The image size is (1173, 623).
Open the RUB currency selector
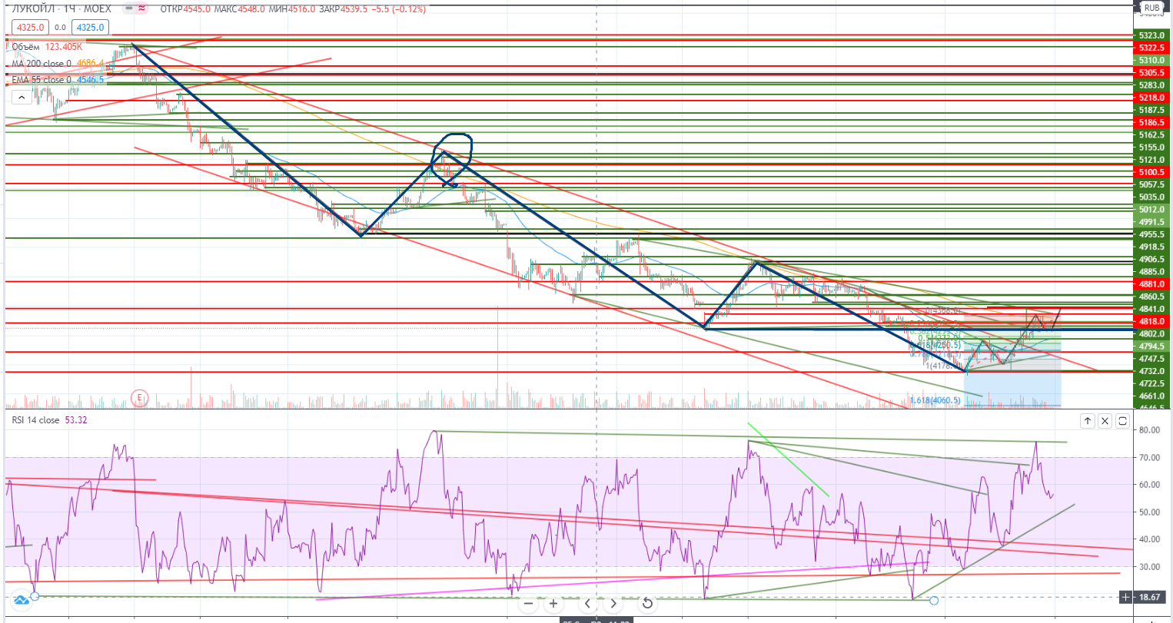pyautogui.click(x=1151, y=8)
